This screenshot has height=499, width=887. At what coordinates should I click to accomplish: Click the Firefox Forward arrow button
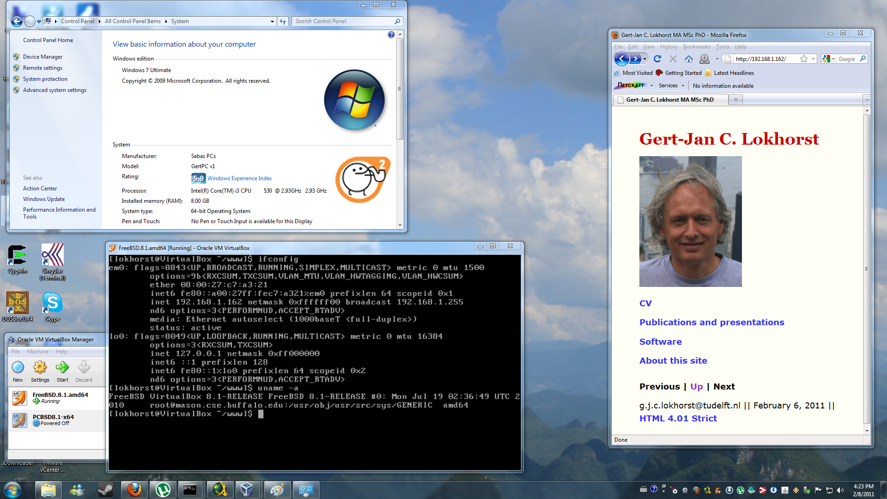coord(635,59)
